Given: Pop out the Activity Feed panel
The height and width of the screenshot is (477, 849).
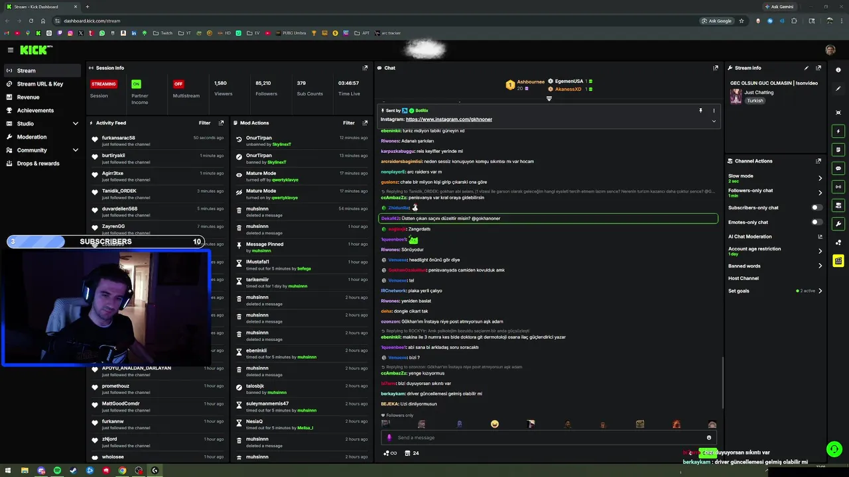Looking at the screenshot, I should pyautogui.click(x=221, y=123).
